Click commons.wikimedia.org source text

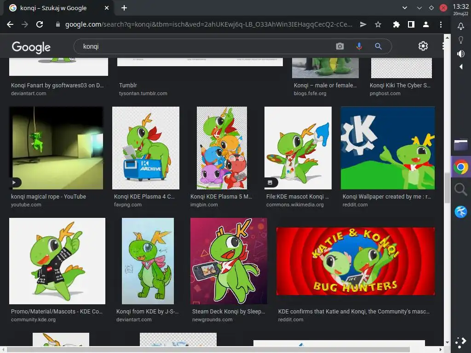[x=295, y=205]
